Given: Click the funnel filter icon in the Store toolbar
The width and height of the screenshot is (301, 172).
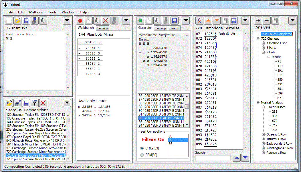Looking at the screenshot, I should 35,103.
